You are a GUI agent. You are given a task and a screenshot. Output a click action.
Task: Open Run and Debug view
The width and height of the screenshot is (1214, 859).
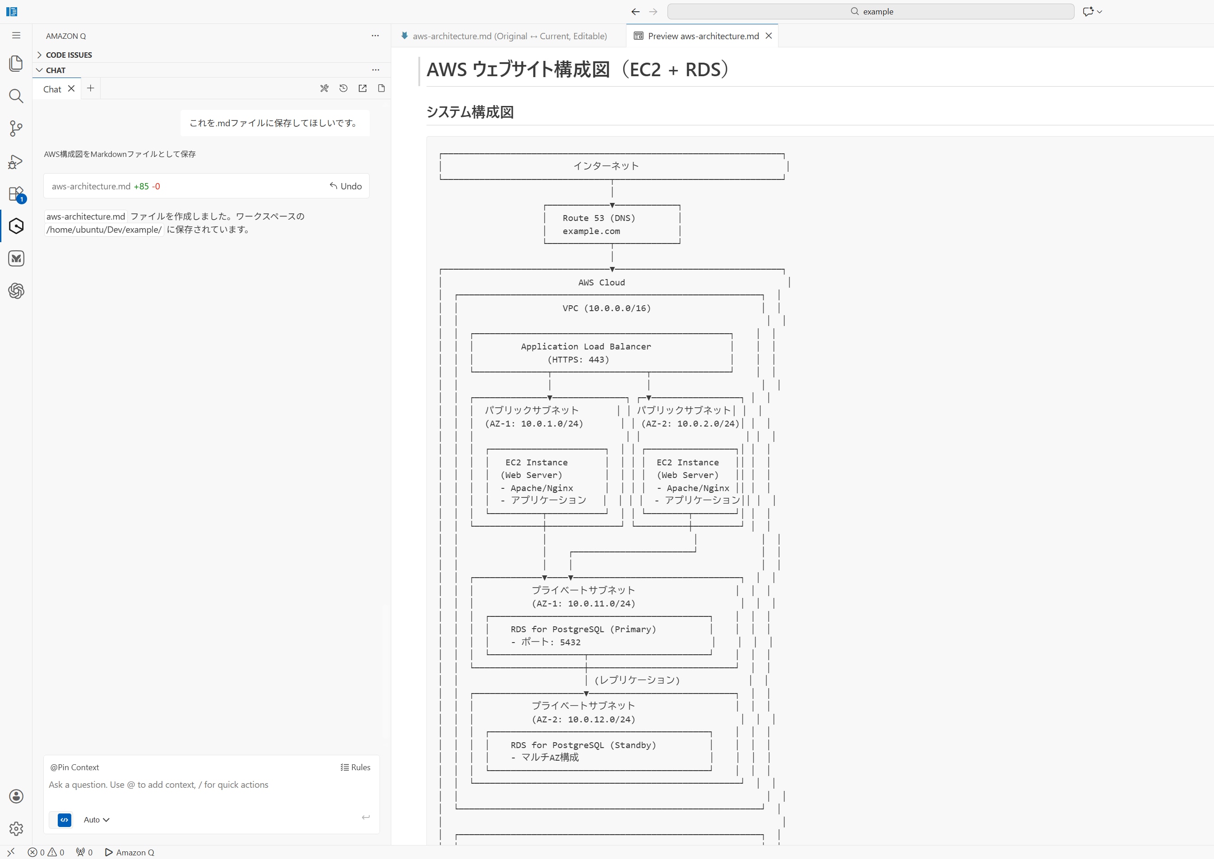pos(16,161)
